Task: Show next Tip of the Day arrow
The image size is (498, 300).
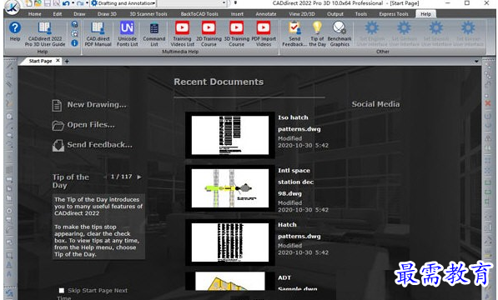Action: [x=139, y=177]
